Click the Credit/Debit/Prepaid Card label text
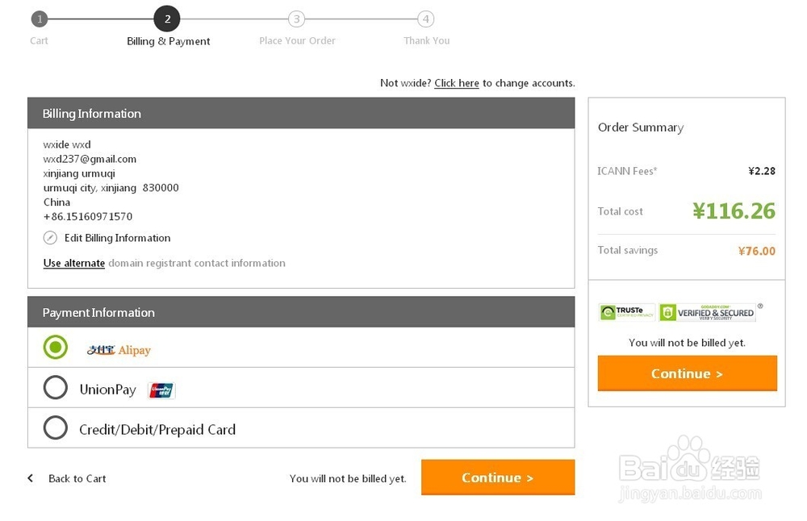Screen dimensions: 807x521 [x=157, y=430]
